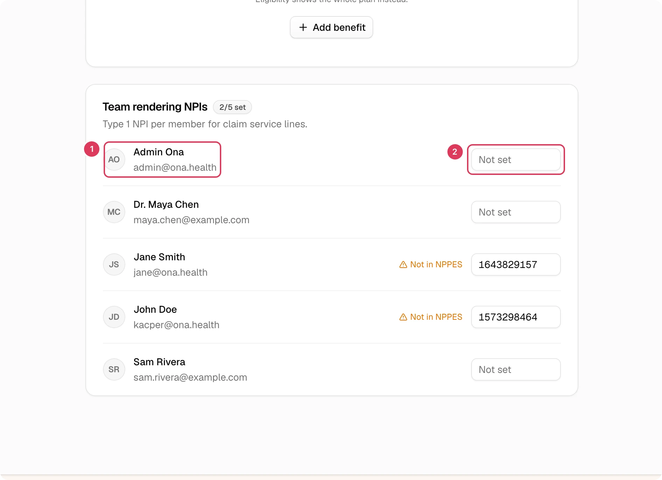Click the Team rendering NPIs heading

155,107
